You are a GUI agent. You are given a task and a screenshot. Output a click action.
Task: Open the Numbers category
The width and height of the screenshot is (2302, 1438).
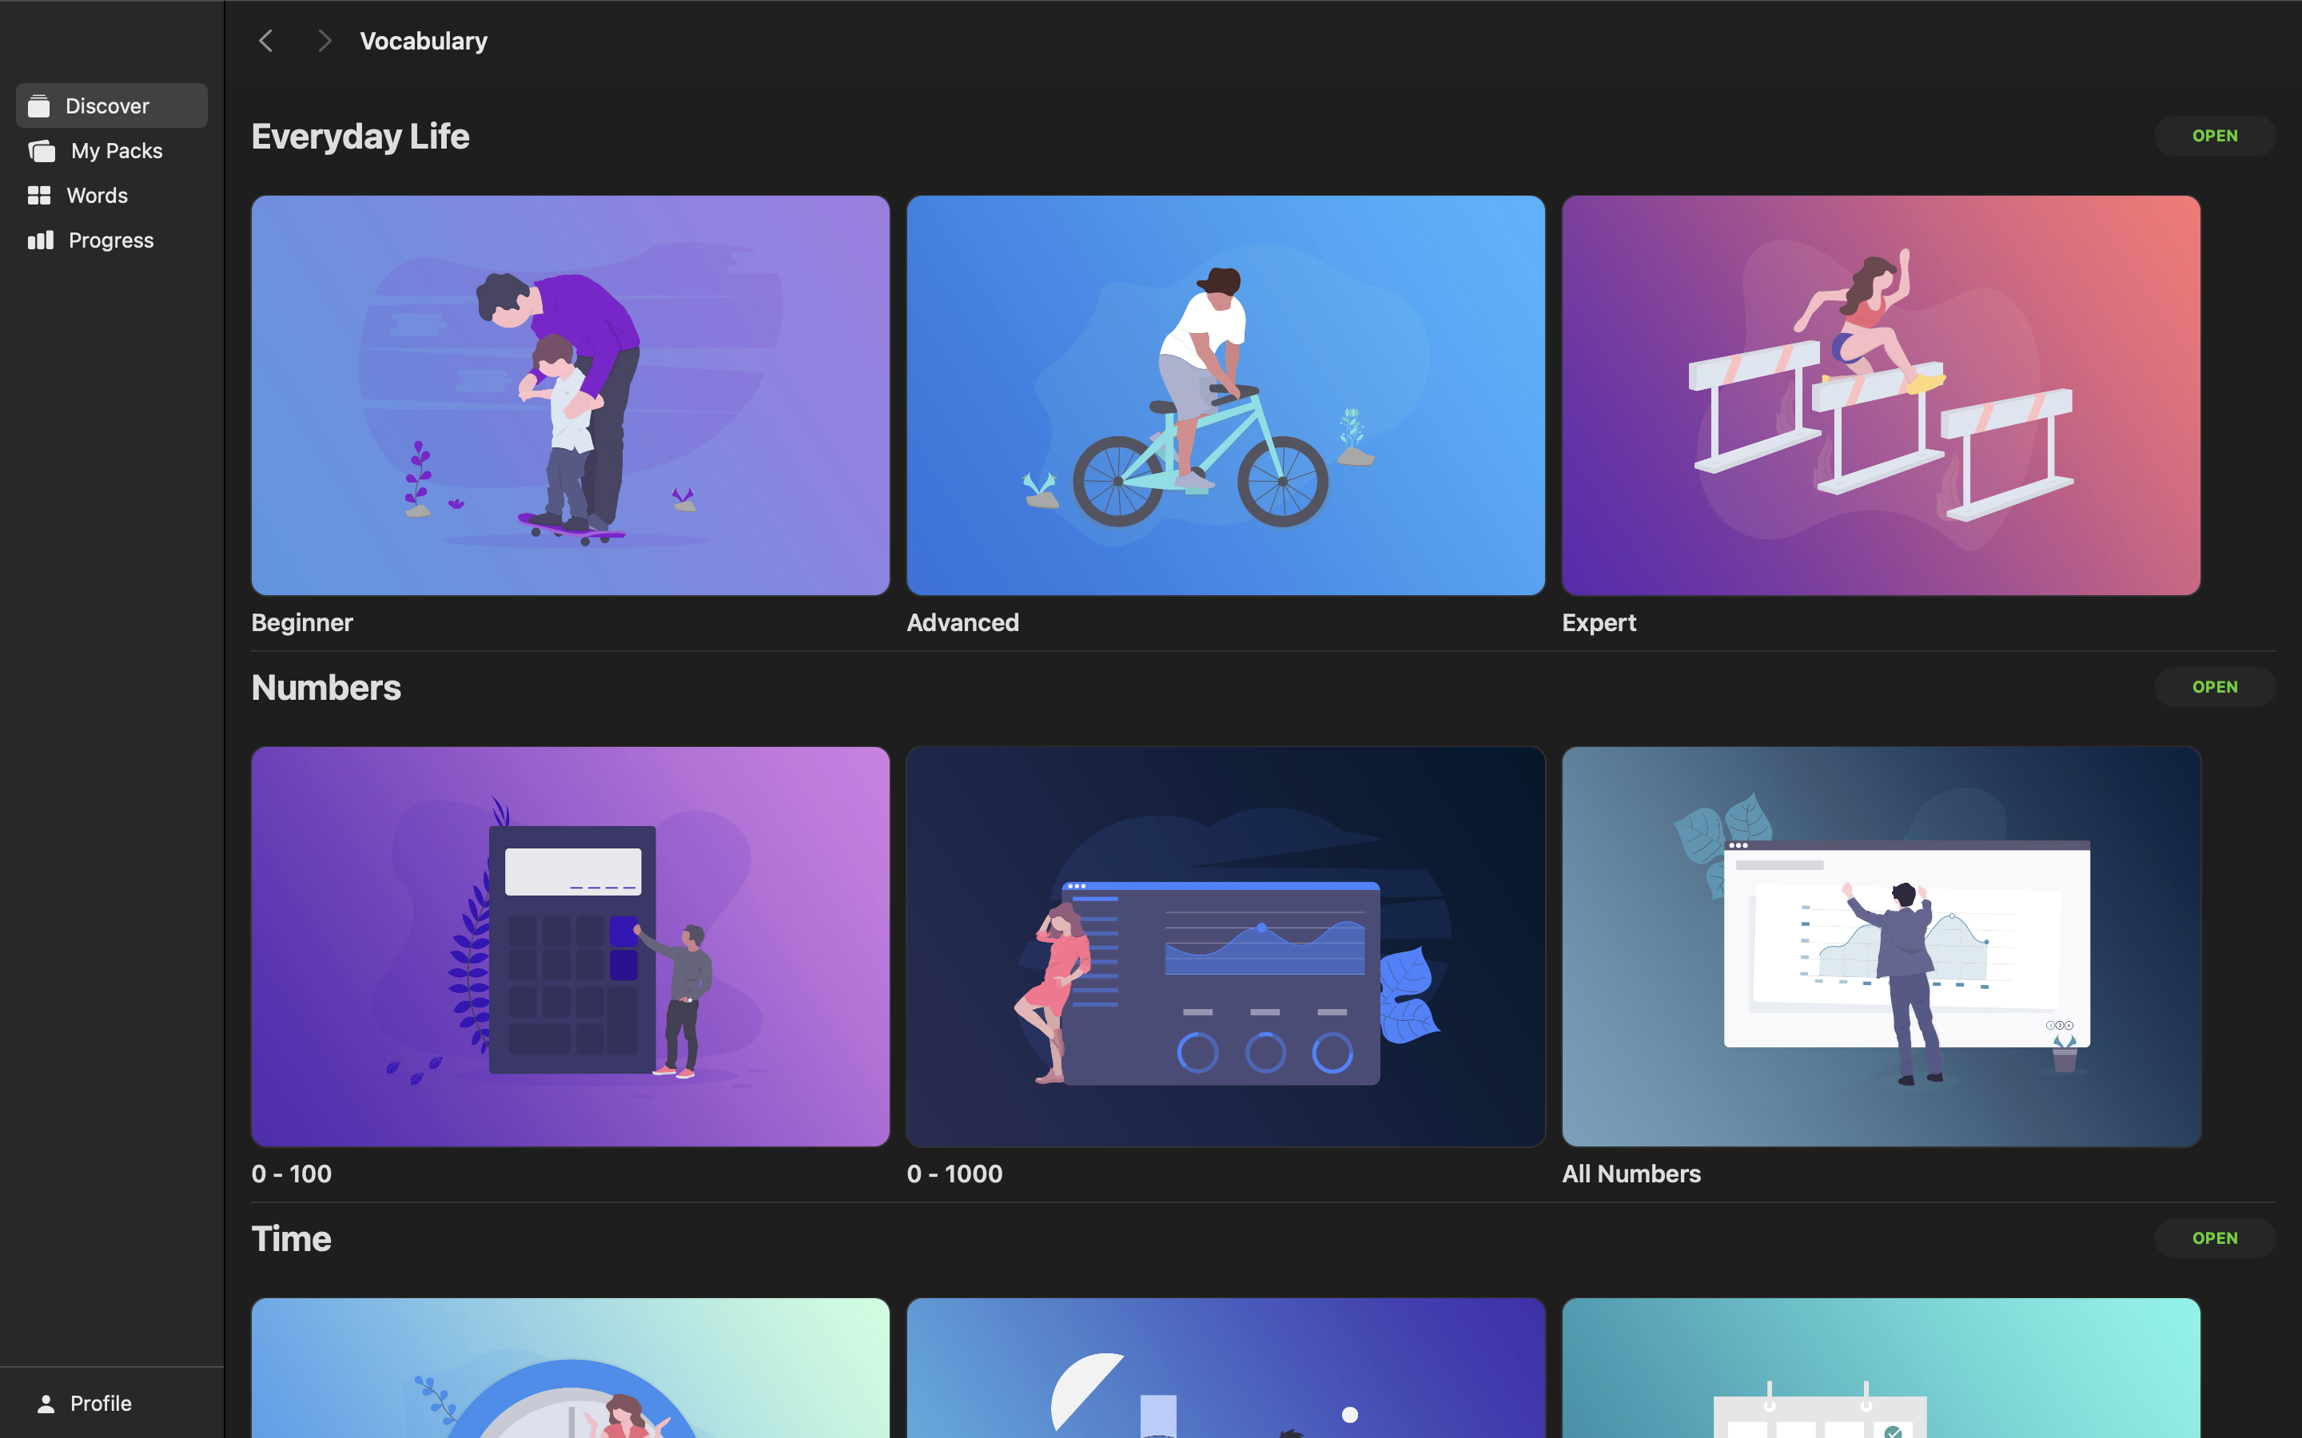[x=2215, y=687]
